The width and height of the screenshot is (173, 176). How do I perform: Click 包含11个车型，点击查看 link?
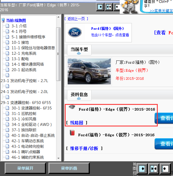click(110, 35)
